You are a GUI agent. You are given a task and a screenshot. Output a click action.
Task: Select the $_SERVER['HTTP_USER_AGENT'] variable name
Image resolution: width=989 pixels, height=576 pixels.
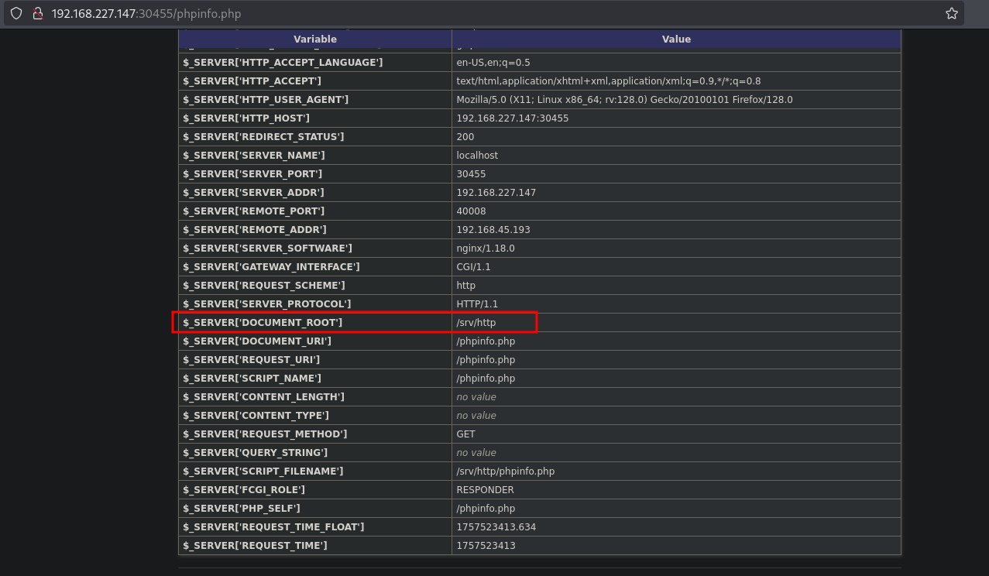266,100
